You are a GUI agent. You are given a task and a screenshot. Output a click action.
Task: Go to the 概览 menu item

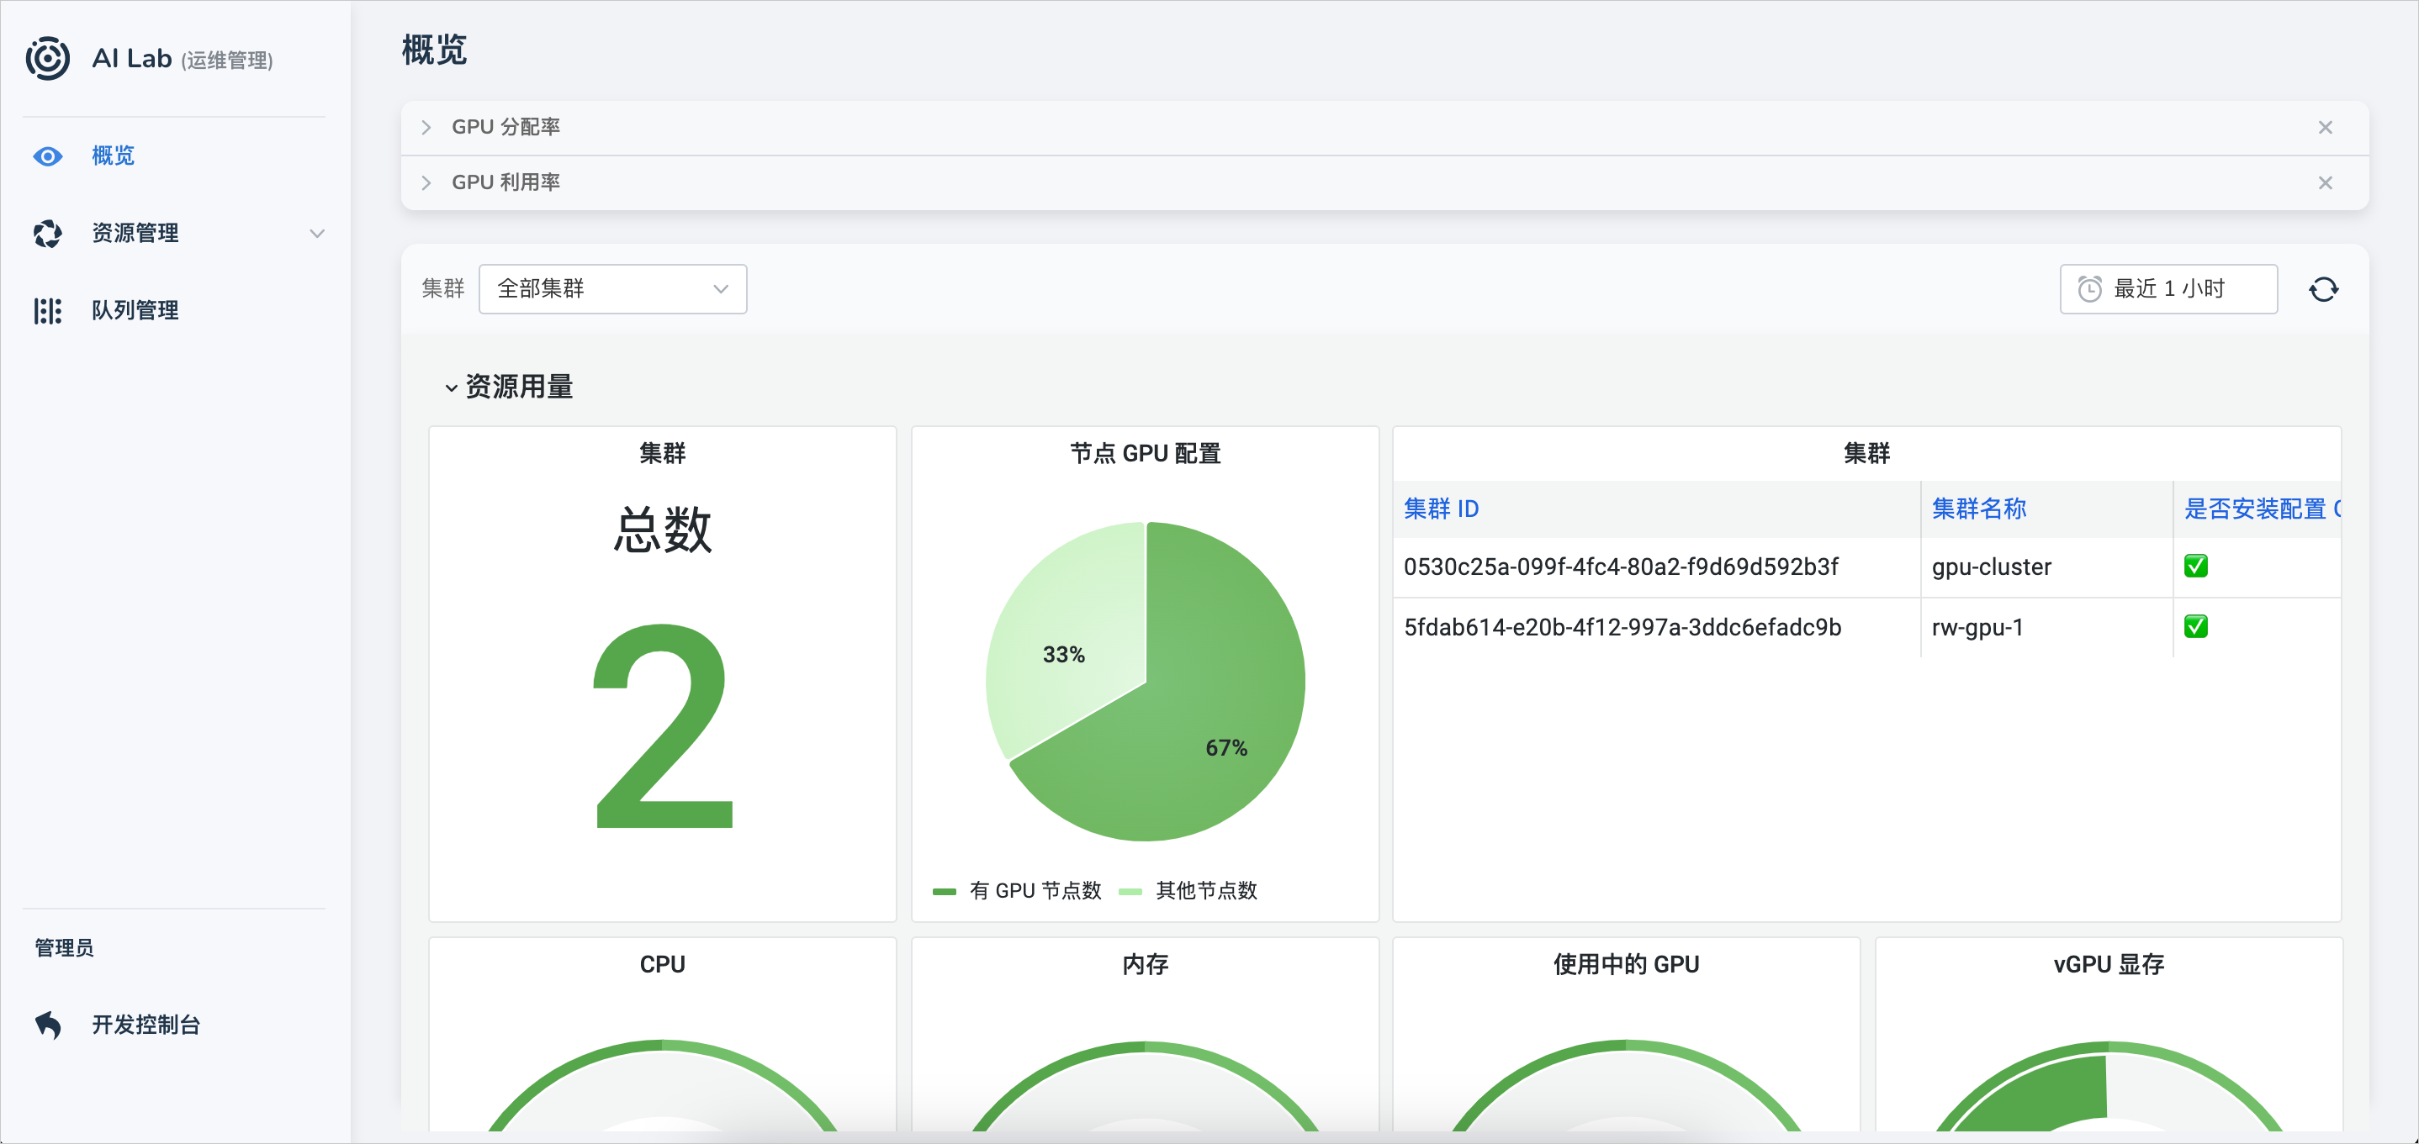[113, 156]
